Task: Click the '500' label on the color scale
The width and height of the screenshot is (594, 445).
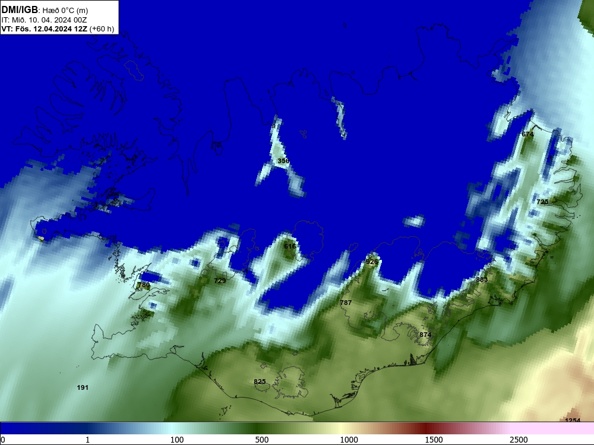Action: [x=262, y=440]
